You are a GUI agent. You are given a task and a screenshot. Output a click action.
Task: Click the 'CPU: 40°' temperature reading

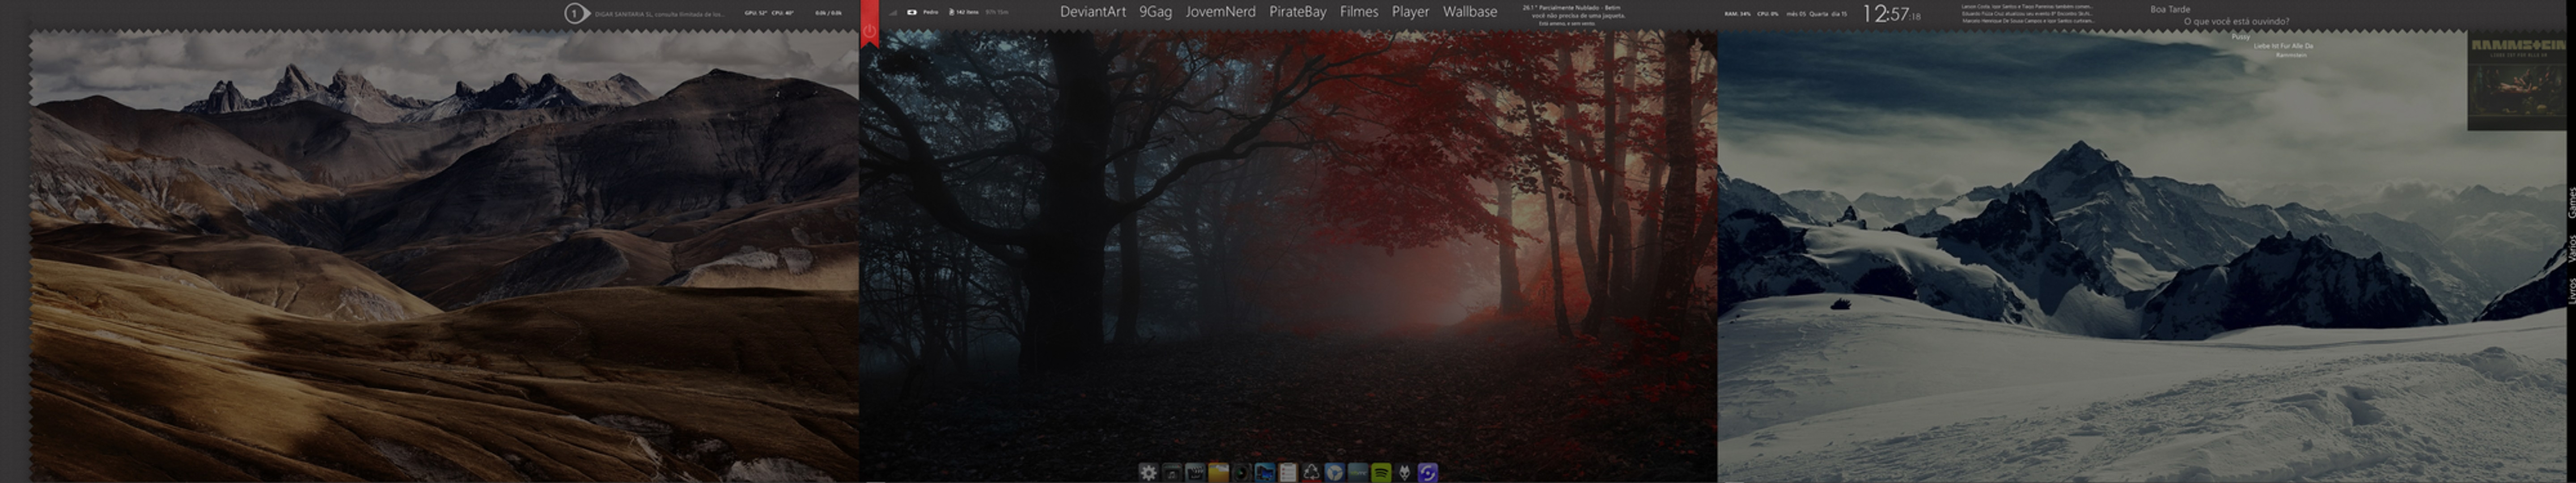782,13
